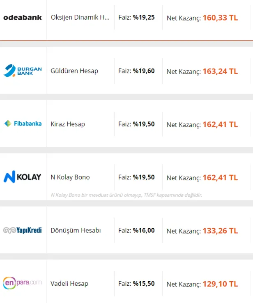Image resolution: width=253 pixels, height=303 pixels.
Task: Click the Burgan Bank logo
Action: [x=23, y=71]
